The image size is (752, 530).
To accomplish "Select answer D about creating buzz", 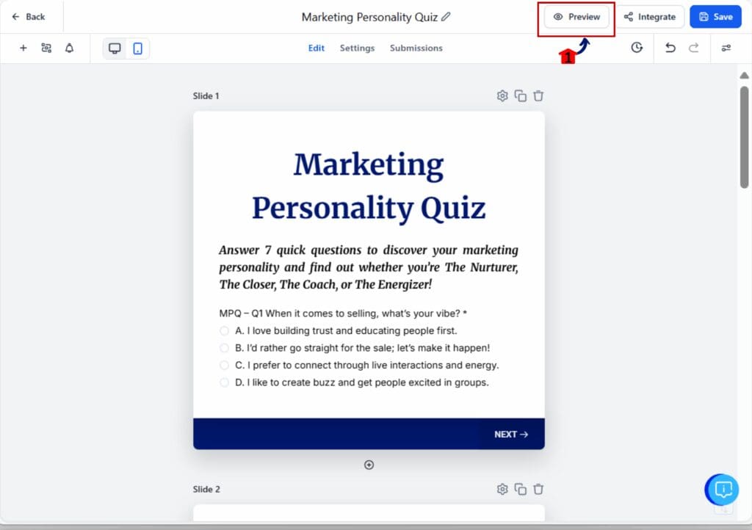I will [x=224, y=382].
